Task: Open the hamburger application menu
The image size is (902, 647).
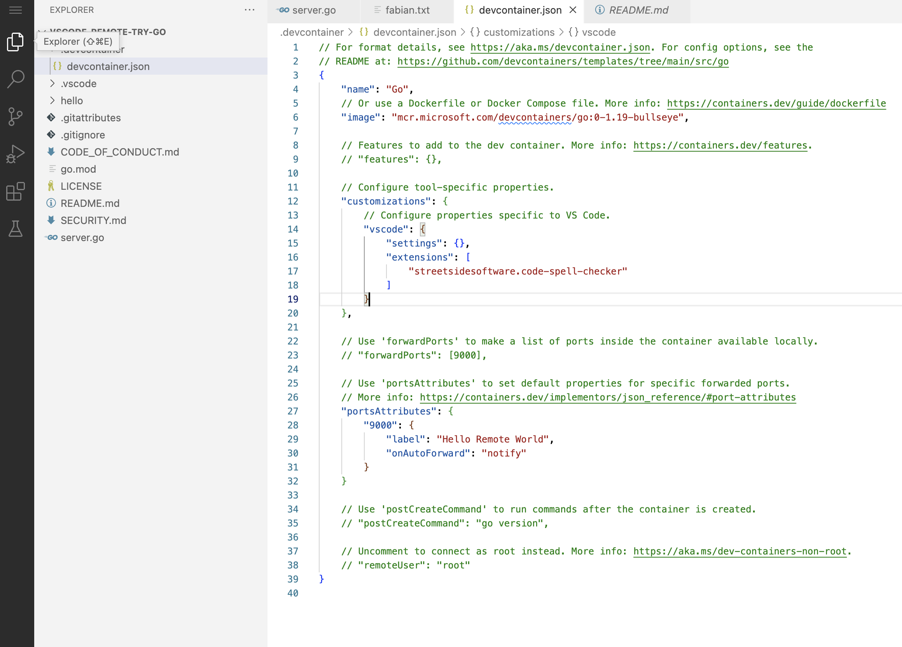Action: pyautogui.click(x=16, y=10)
